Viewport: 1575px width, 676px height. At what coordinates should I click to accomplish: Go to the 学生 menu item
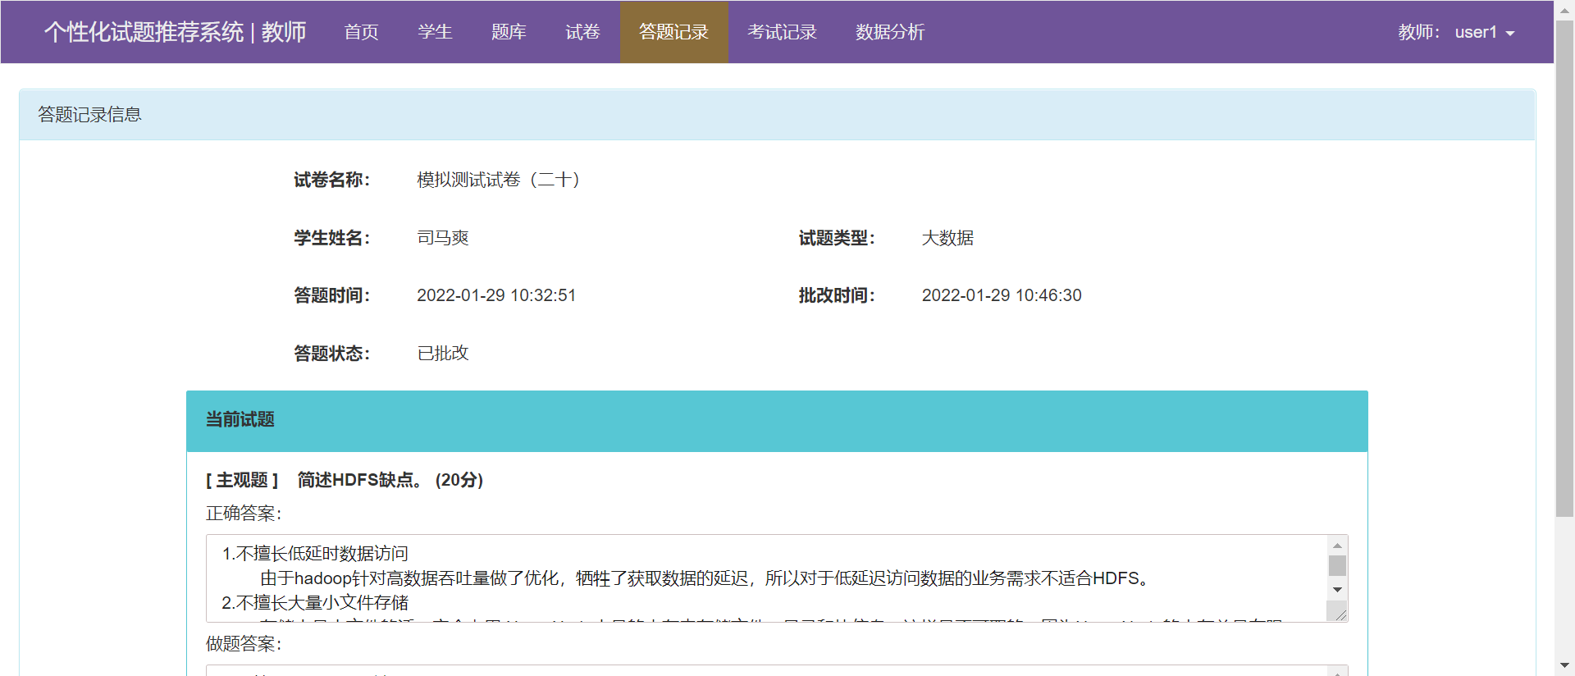(x=435, y=32)
